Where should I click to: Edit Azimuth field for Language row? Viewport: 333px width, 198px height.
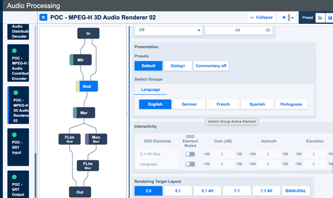[x=268, y=164]
